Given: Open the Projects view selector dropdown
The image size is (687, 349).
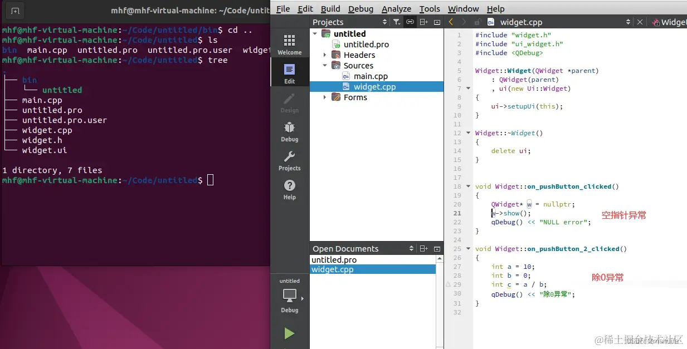Looking at the screenshot, I should (385, 22).
